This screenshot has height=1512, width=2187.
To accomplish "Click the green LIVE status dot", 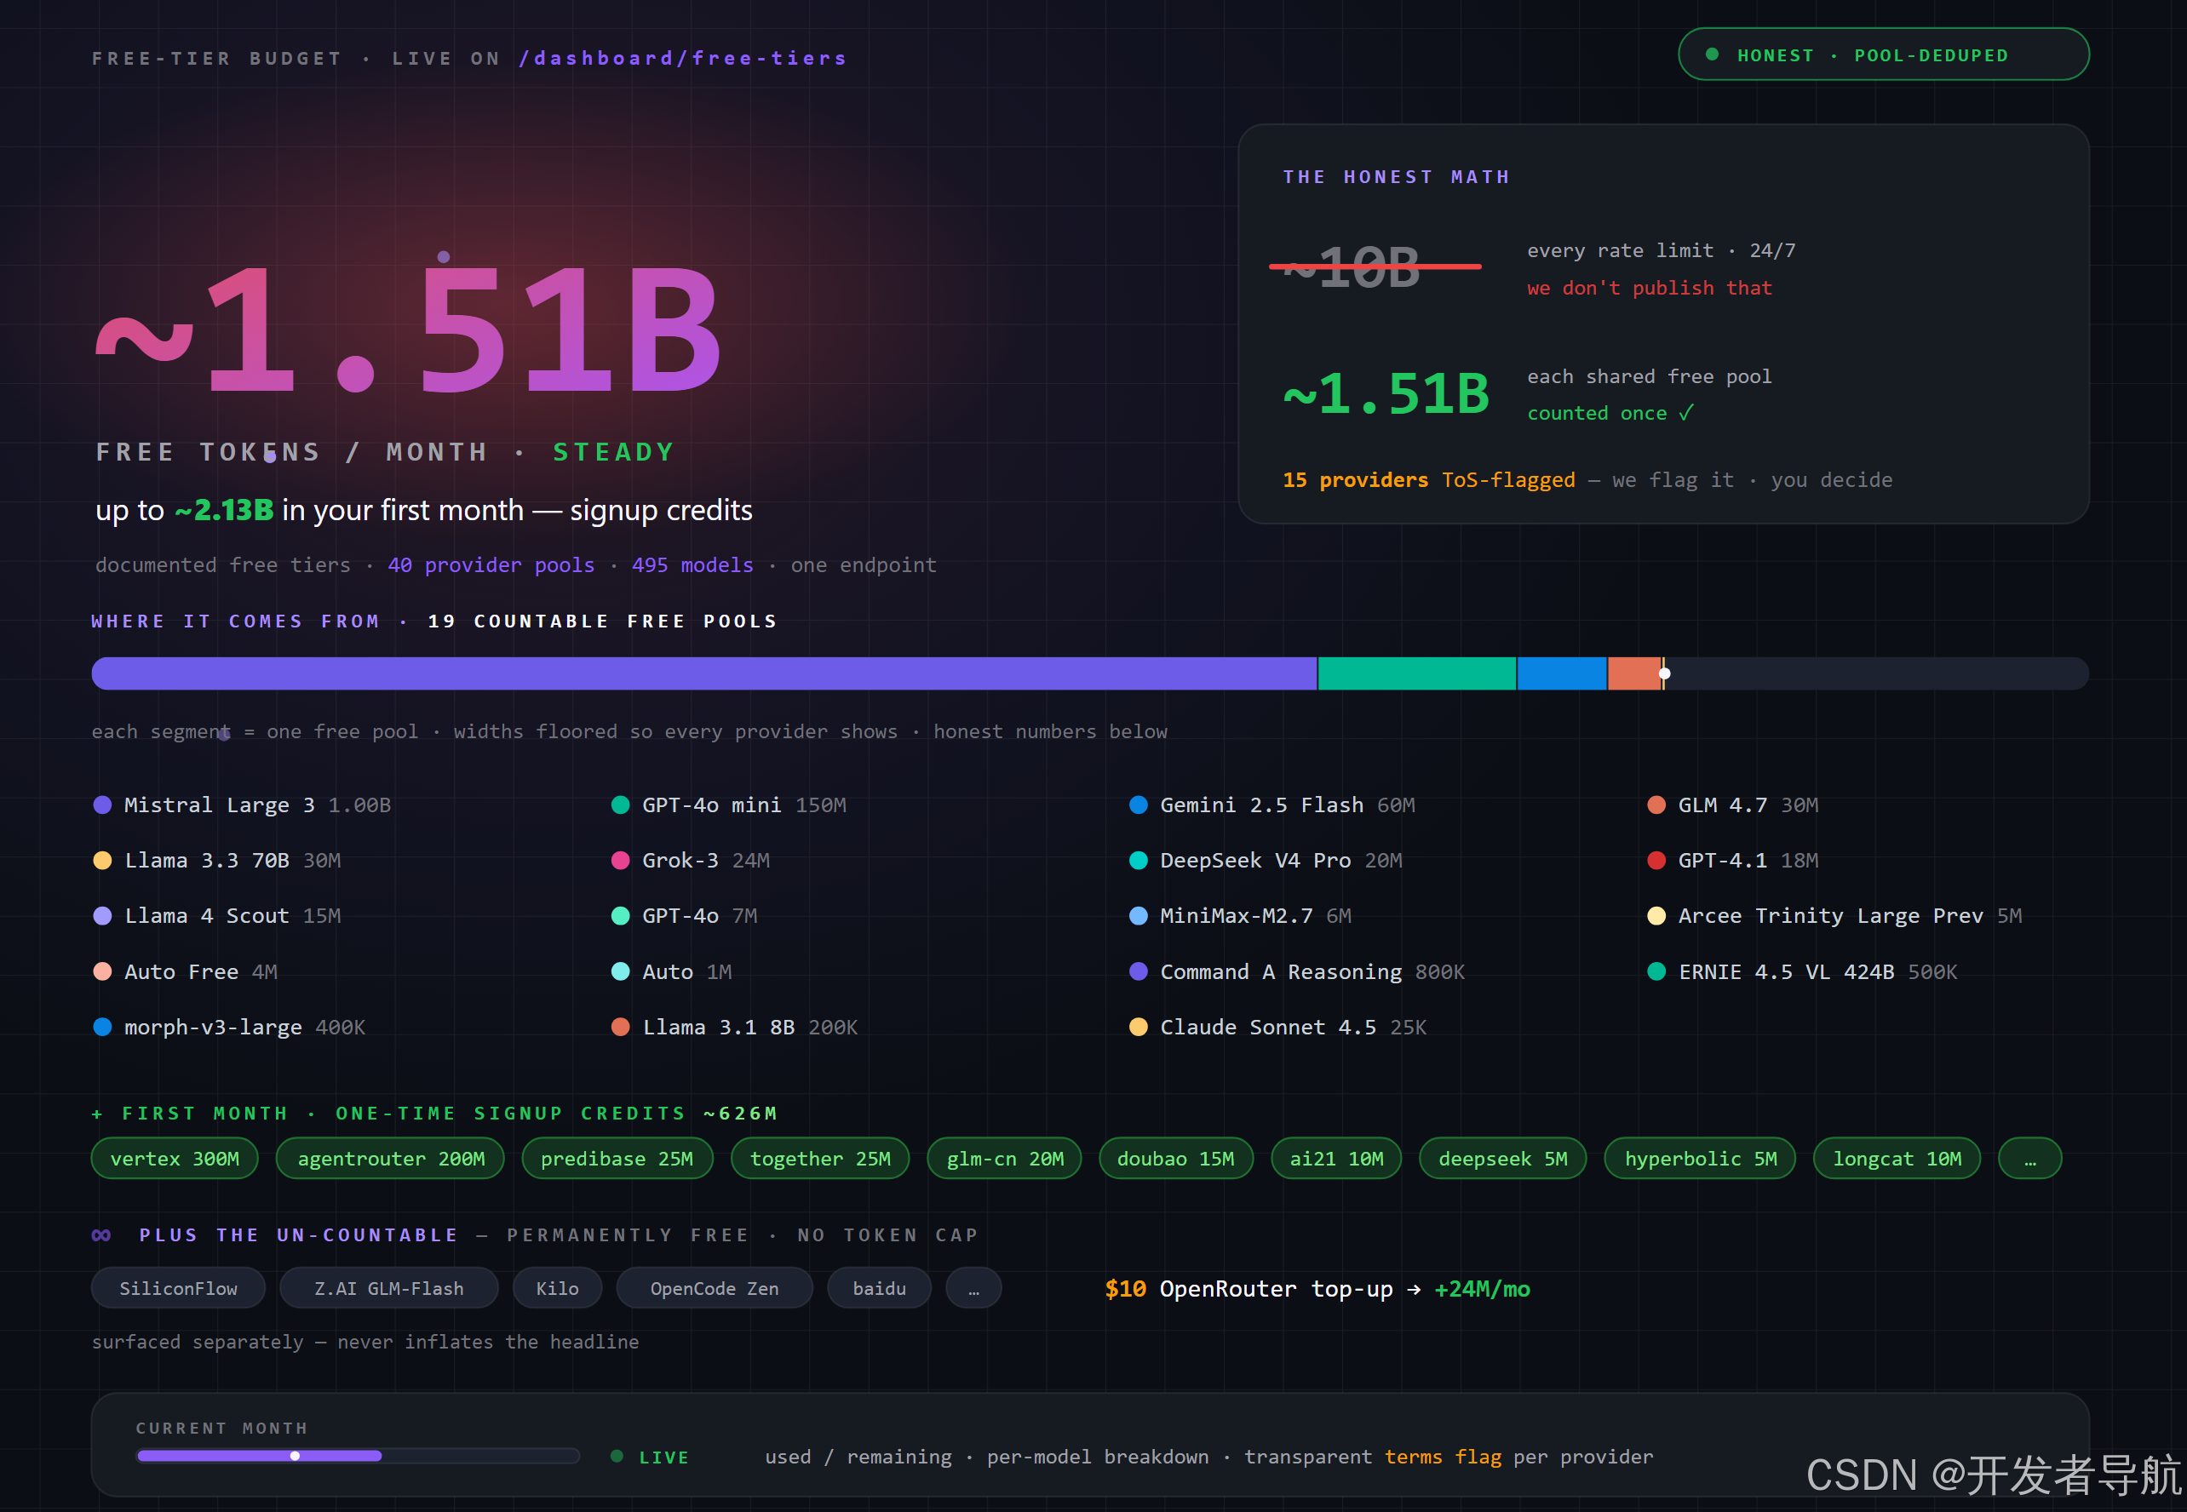I will (x=617, y=1456).
